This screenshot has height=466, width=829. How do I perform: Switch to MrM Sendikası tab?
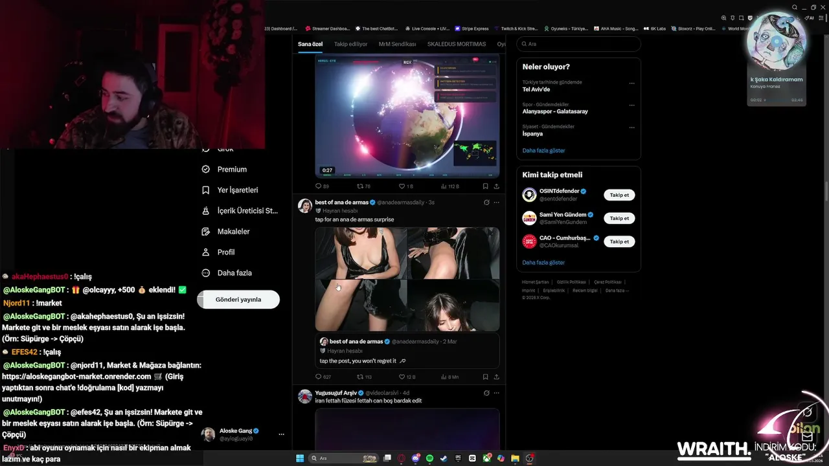397,44
